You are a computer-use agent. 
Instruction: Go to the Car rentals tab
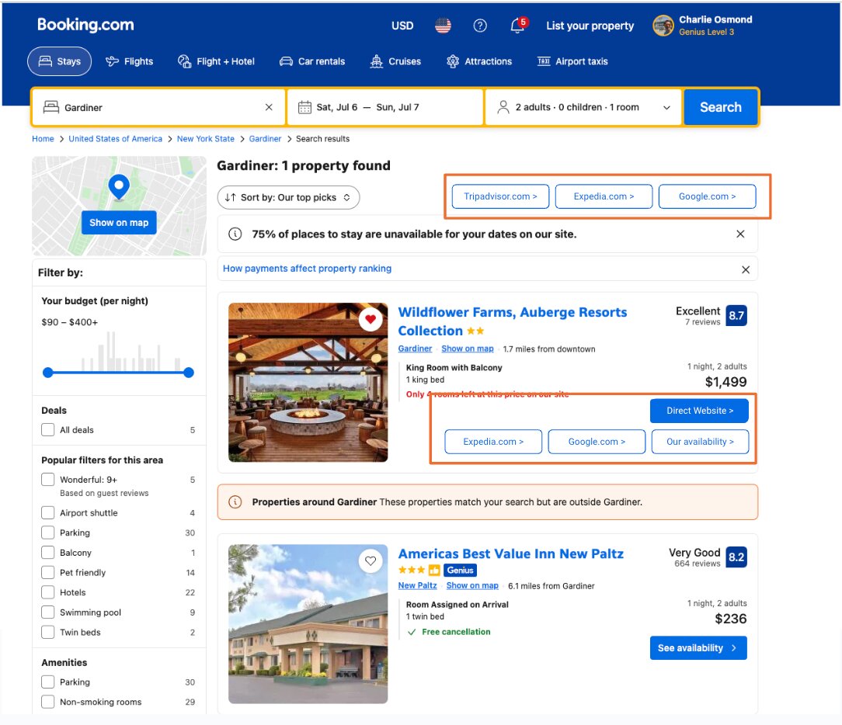click(311, 61)
